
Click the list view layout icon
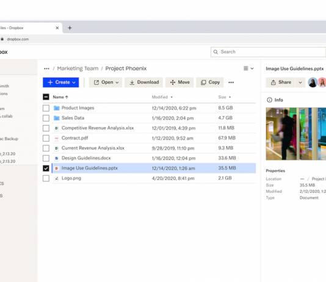[246, 68]
